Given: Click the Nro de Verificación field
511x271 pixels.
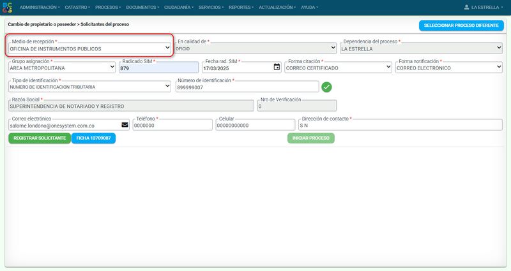Looking at the screenshot, I should point(297,106).
